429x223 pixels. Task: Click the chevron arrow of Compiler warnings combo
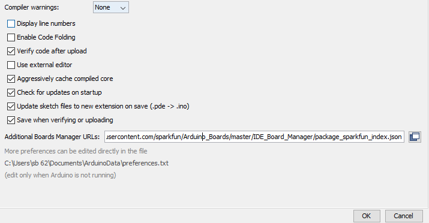[123, 8]
